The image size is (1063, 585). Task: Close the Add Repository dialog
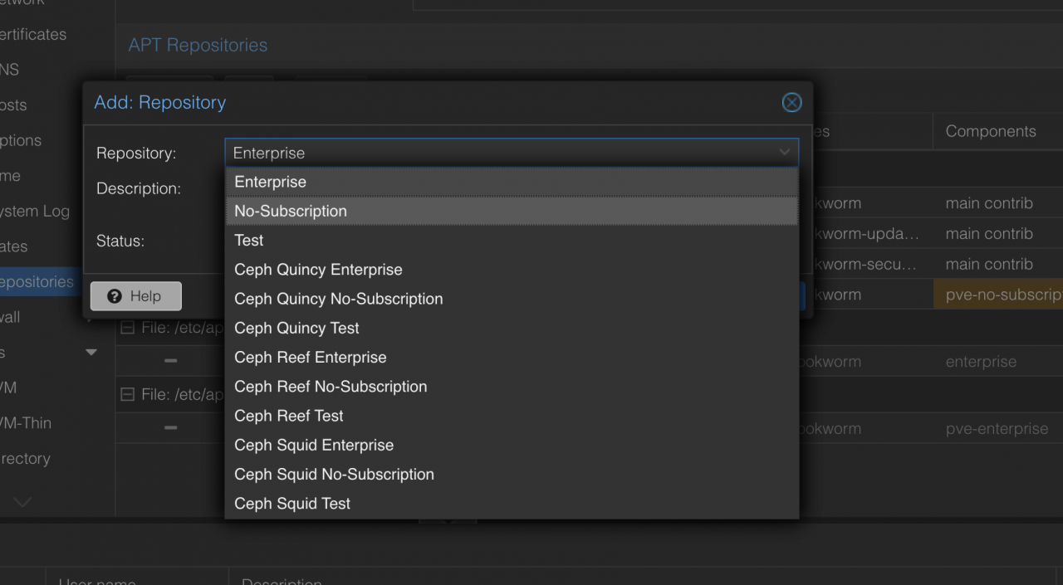[x=791, y=102]
